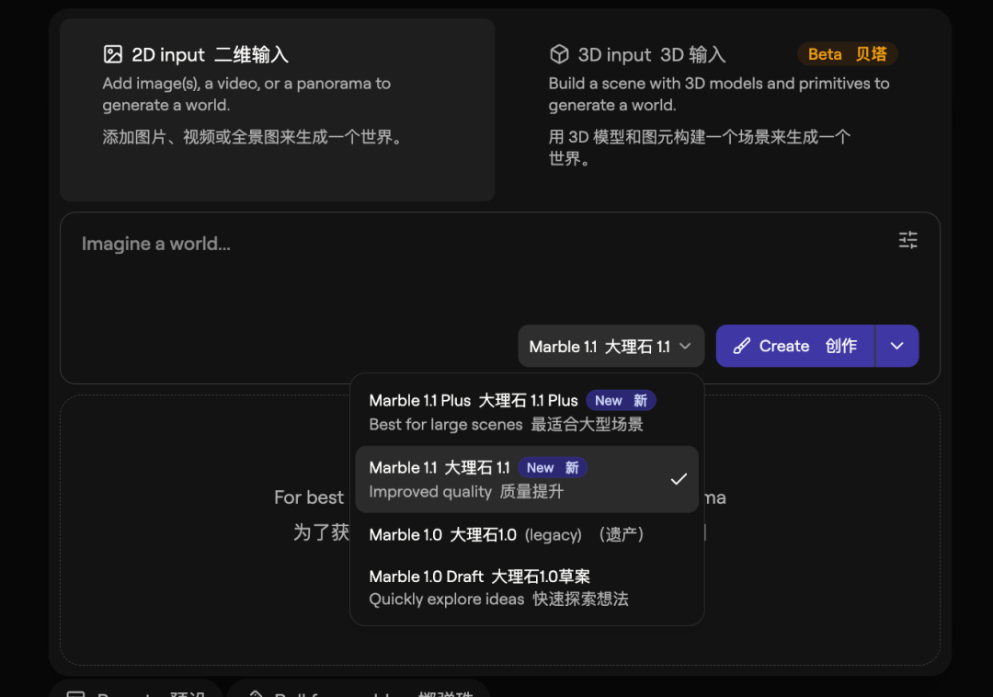Image resolution: width=993 pixels, height=697 pixels.
Task: Click the quality improvement slider settings icon
Action: pyautogui.click(x=907, y=240)
